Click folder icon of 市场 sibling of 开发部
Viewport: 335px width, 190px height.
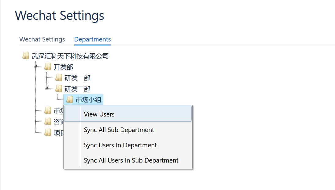coord(48,111)
